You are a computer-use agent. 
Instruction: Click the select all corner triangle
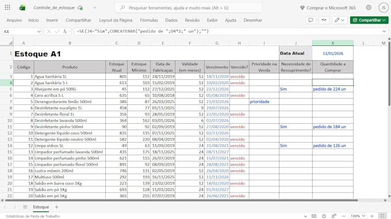(10, 43)
